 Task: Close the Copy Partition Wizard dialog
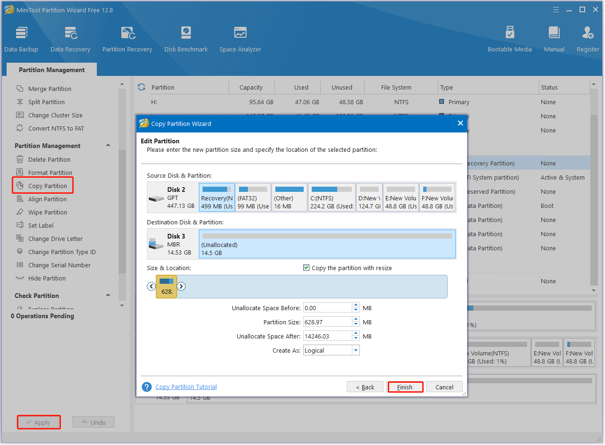(460, 123)
